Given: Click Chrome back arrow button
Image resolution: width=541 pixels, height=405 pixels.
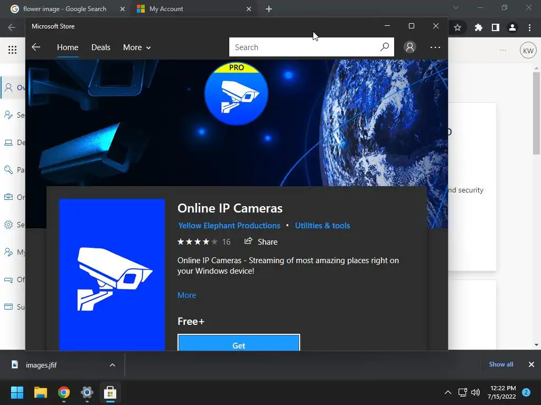Looking at the screenshot, I should [x=12, y=27].
